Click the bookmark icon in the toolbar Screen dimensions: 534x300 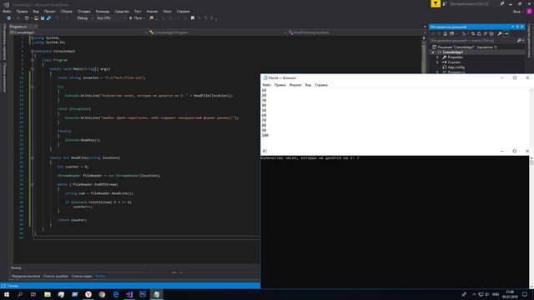pos(193,18)
